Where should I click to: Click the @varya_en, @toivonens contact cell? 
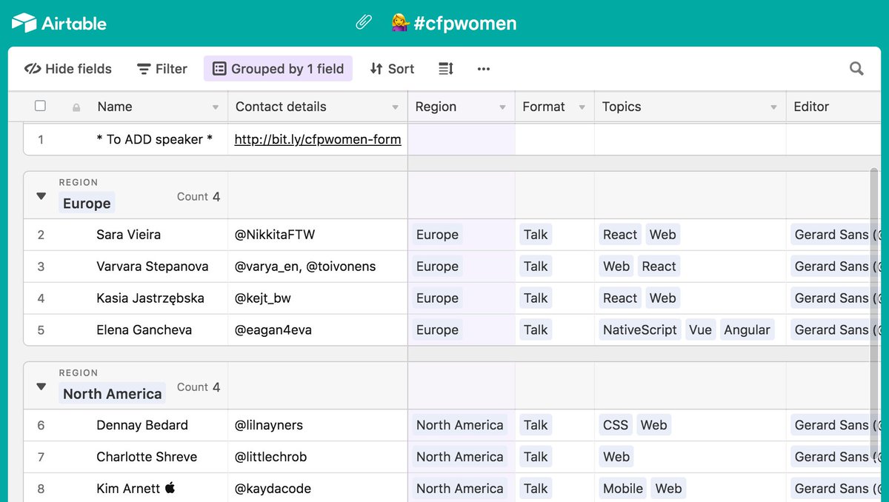point(318,267)
